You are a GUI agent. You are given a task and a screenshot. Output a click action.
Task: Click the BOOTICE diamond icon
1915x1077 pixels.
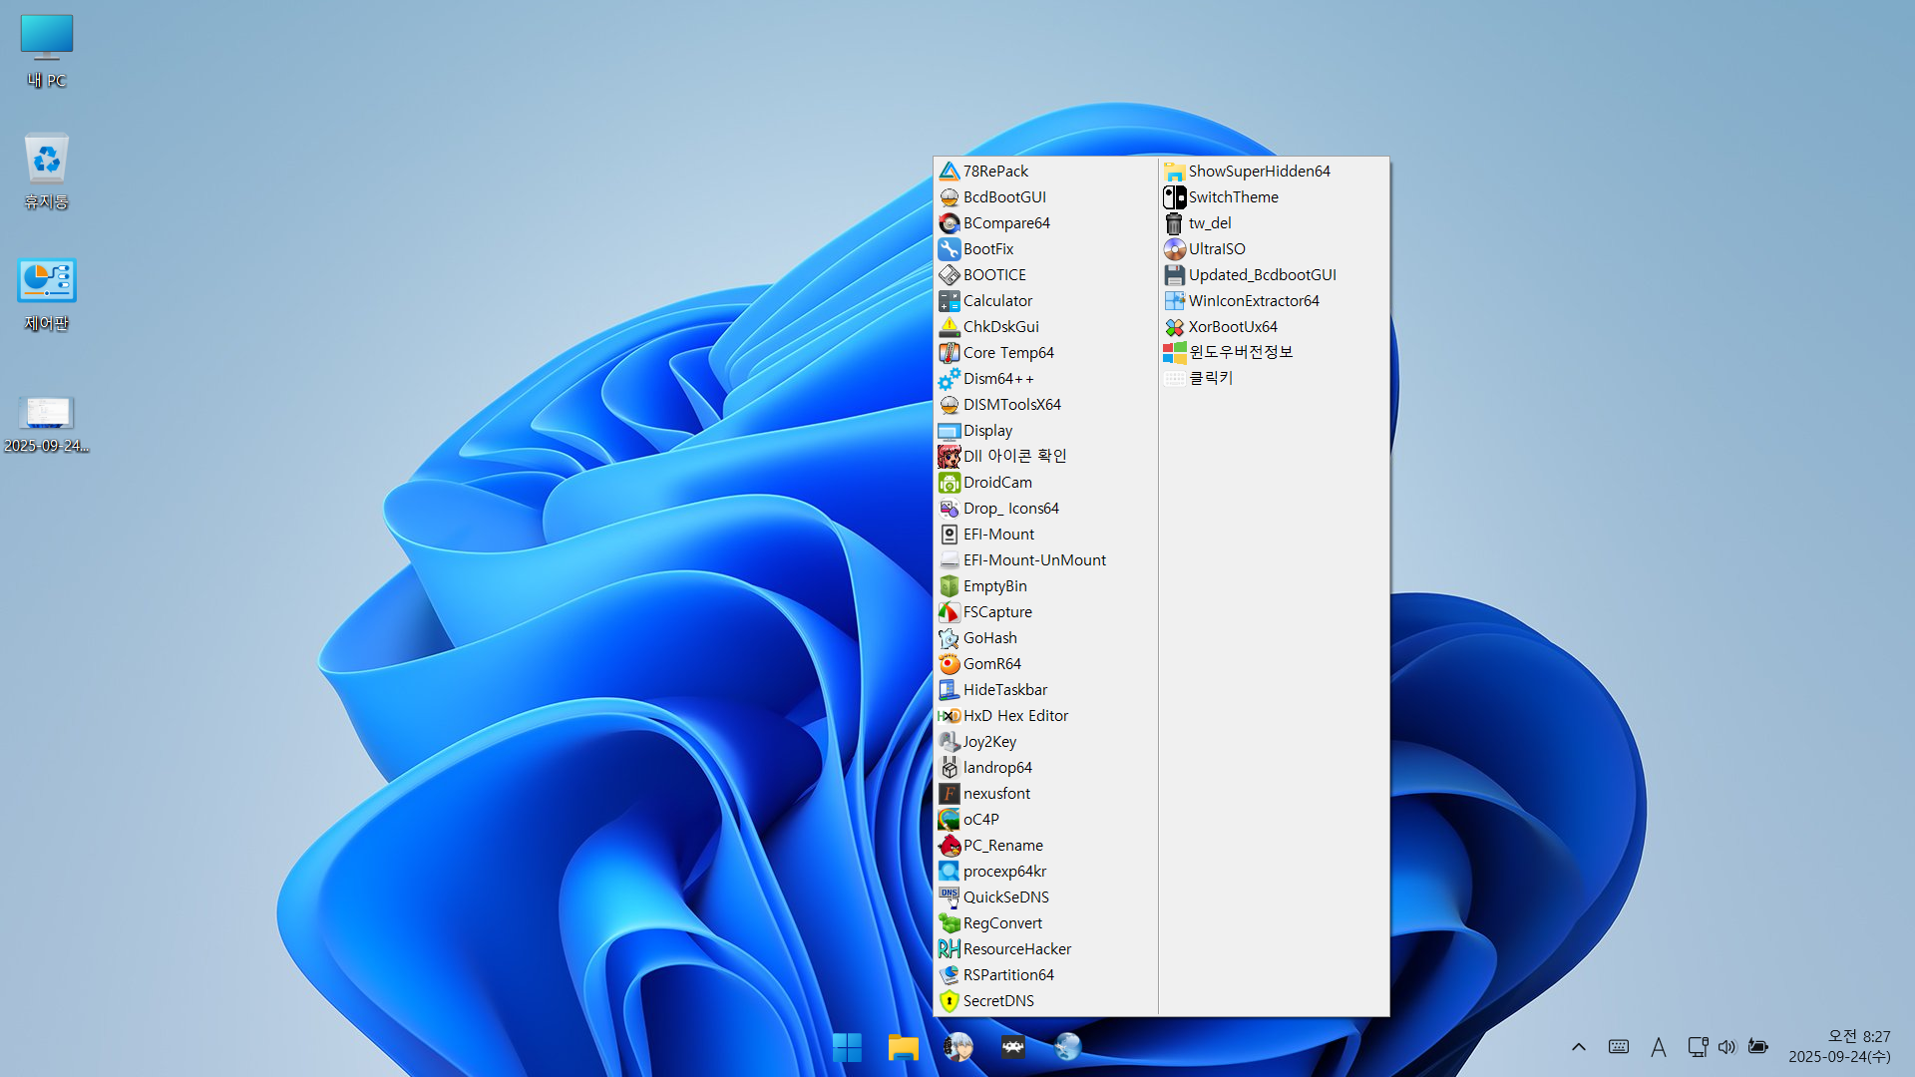pos(949,275)
